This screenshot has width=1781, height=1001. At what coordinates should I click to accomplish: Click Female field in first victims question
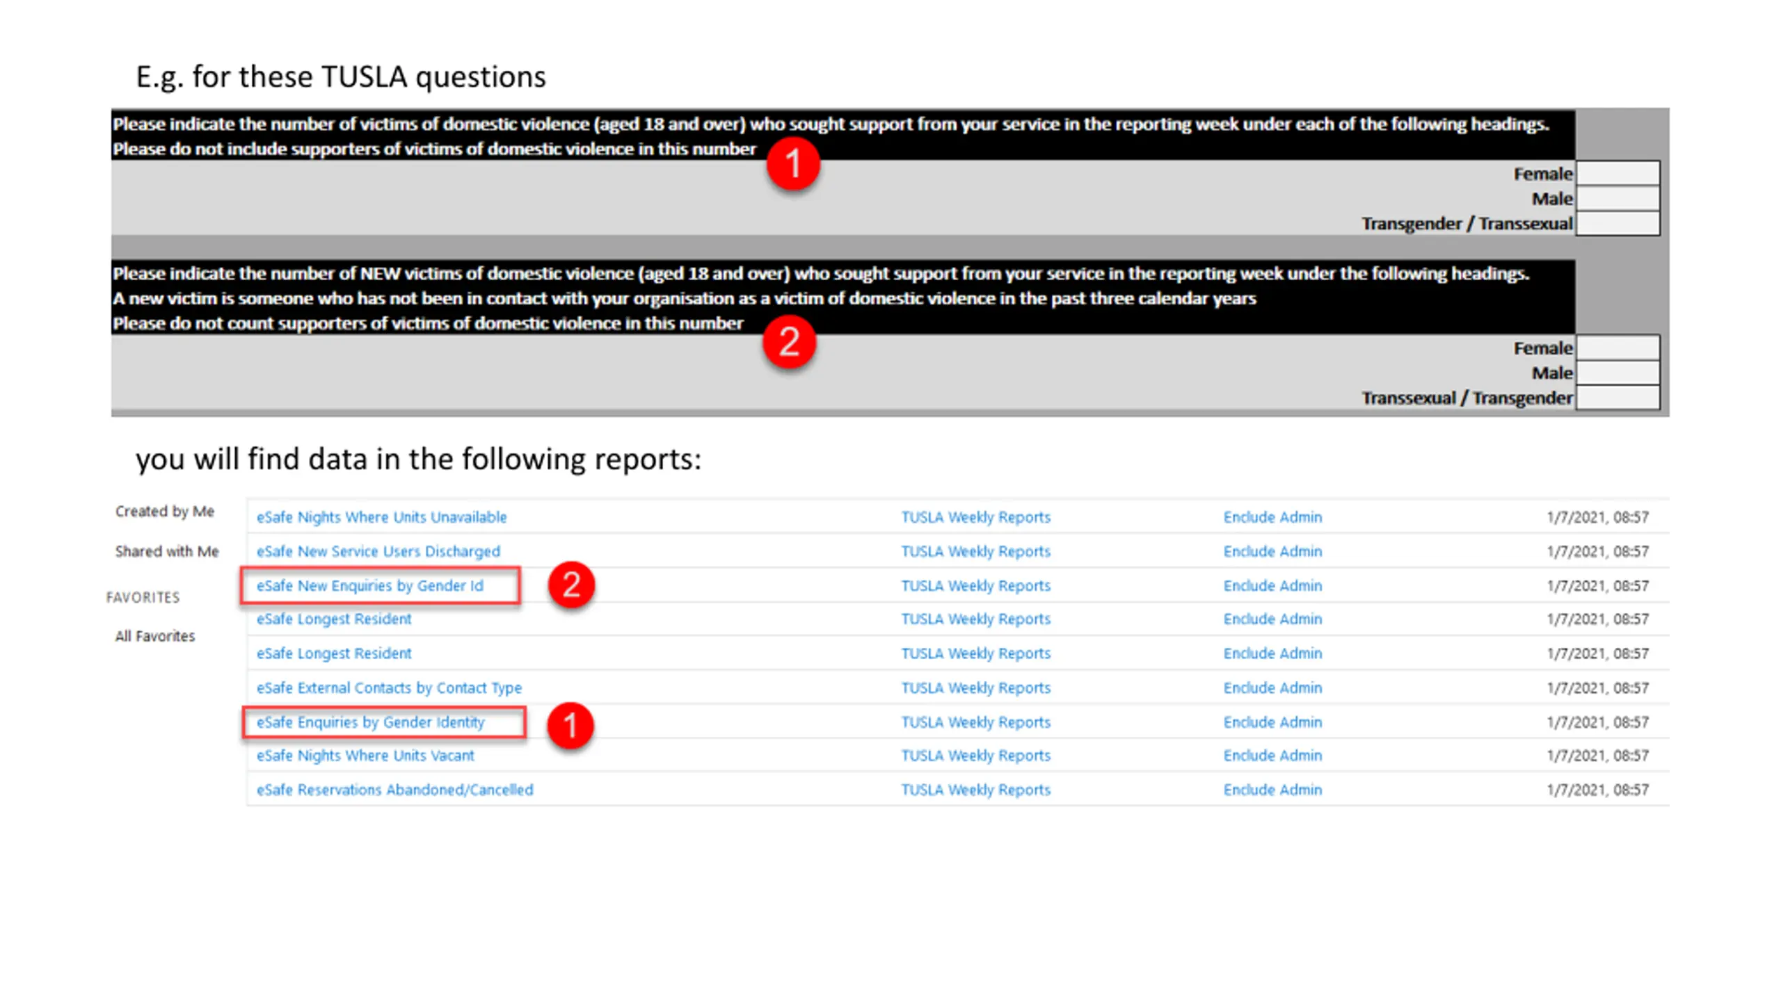(1618, 173)
